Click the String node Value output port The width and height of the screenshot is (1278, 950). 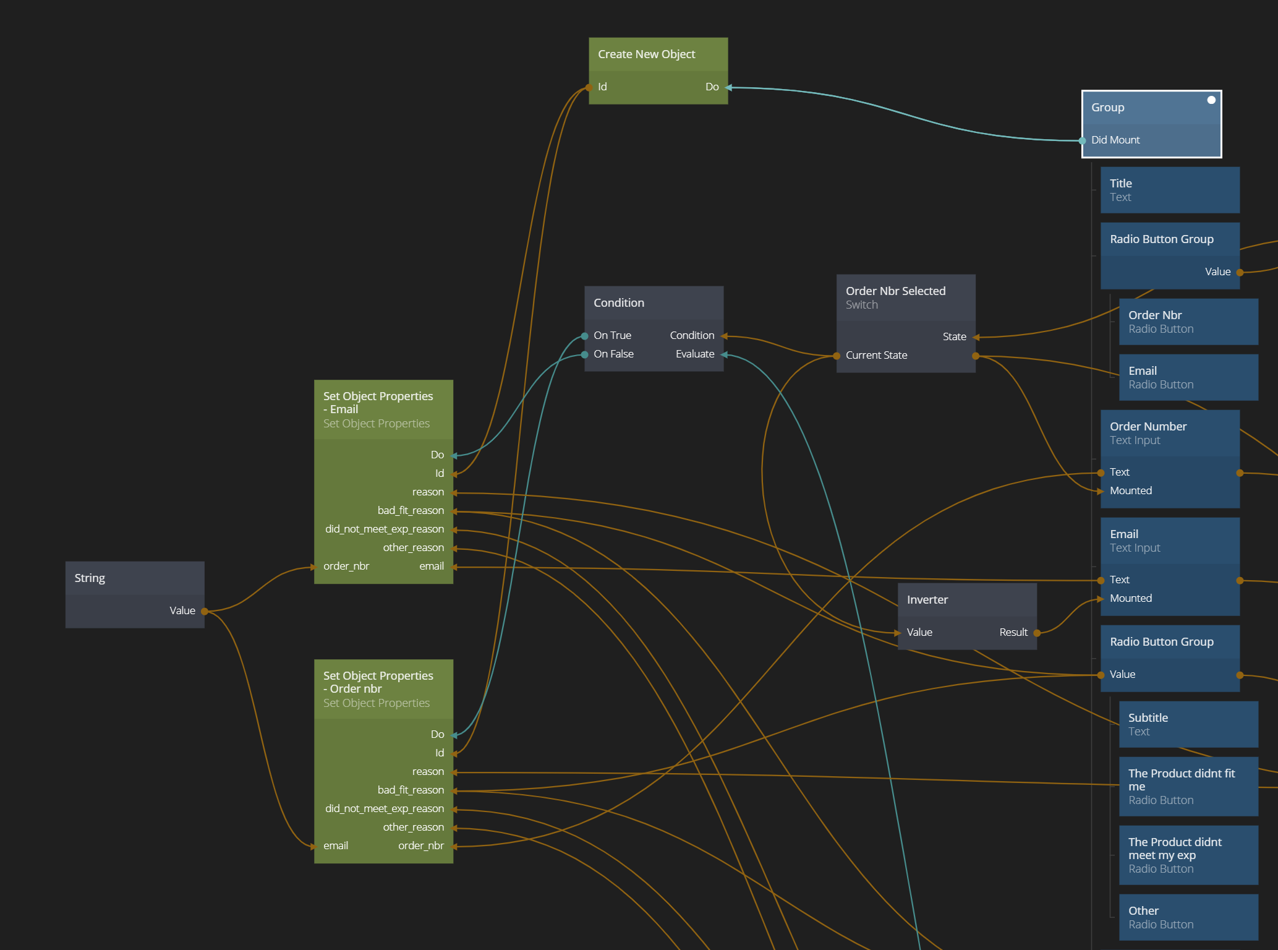tap(204, 611)
